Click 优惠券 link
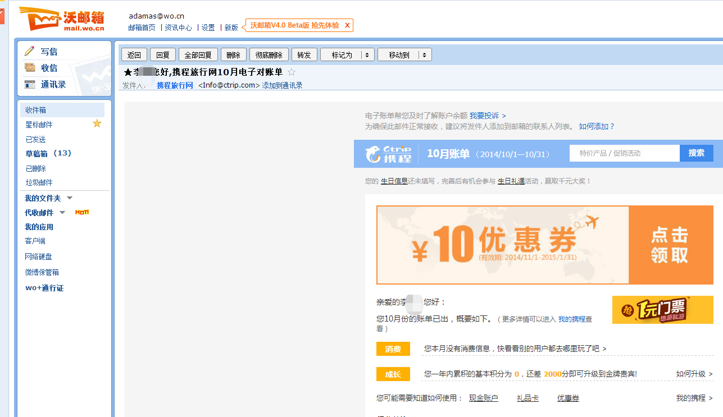The image size is (723, 417). (x=568, y=398)
